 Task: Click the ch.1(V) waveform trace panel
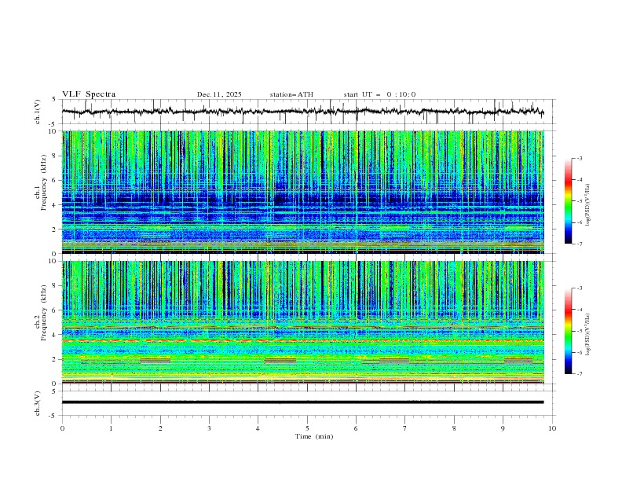pyautogui.click(x=307, y=112)
